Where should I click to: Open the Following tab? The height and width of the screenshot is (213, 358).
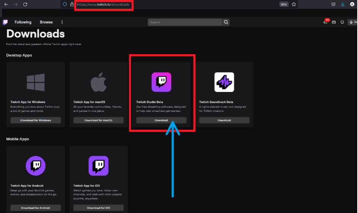coord(23,22)
